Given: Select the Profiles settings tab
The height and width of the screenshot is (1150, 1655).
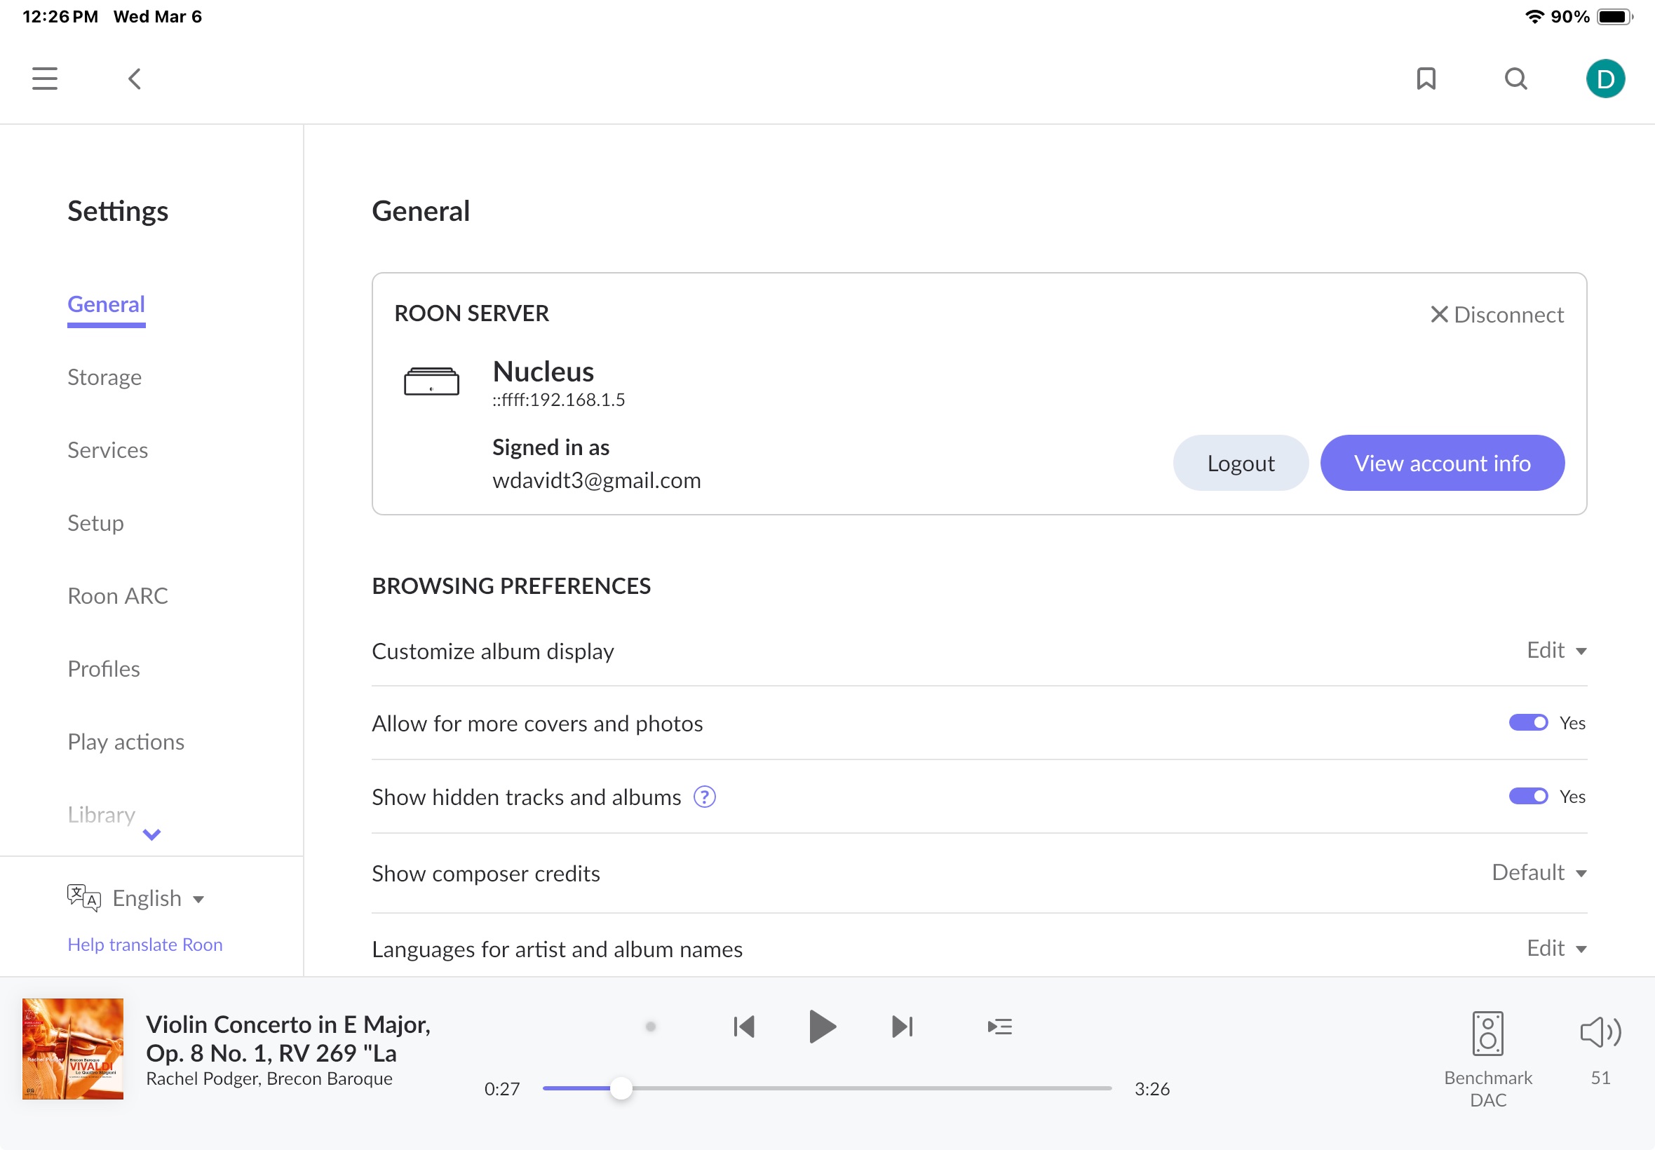Looking at the screenshot, I should click(x=104, y=669).
